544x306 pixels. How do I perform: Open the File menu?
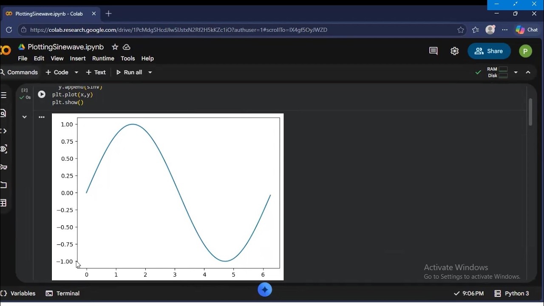tap(23, 58)
